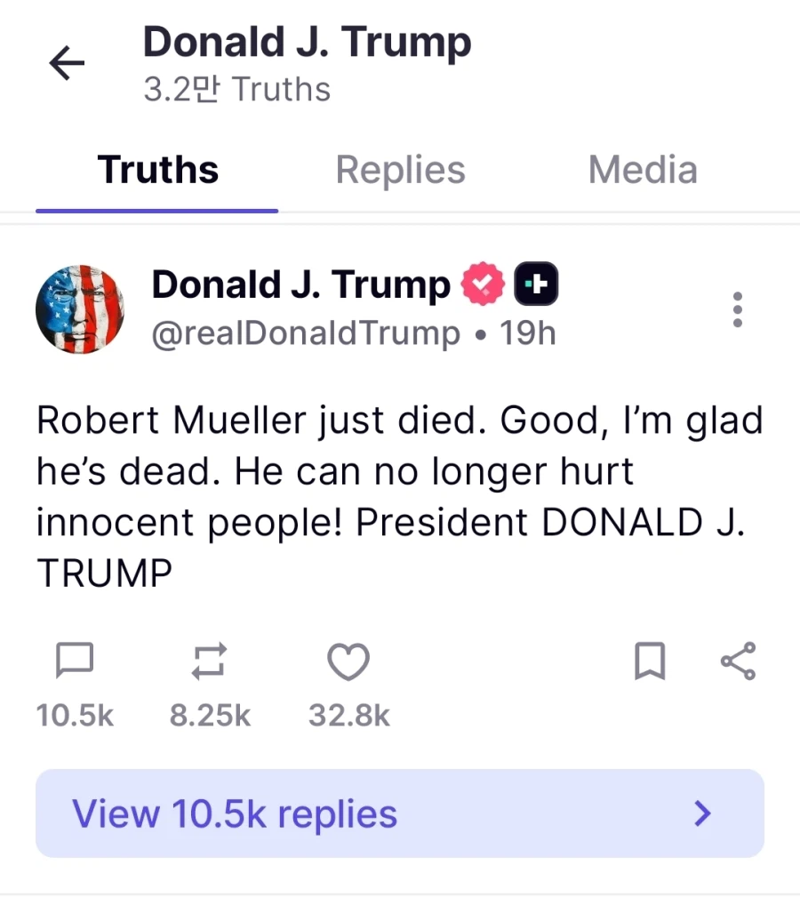The height and width of the screenshot is (897, 800).
Task: Go back using the left arrow
Action: click(x=67, y=63)
